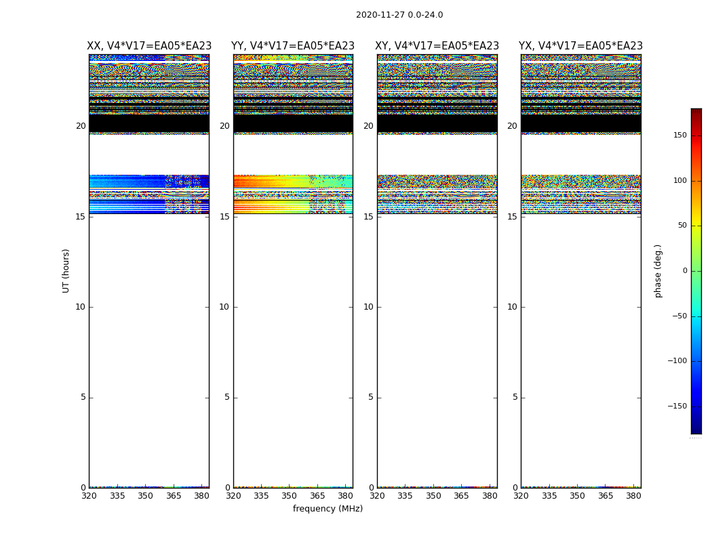The image size is (712, 542).
Task: Click the 100 tick on the colorbar
Action: tap(680, 180)
